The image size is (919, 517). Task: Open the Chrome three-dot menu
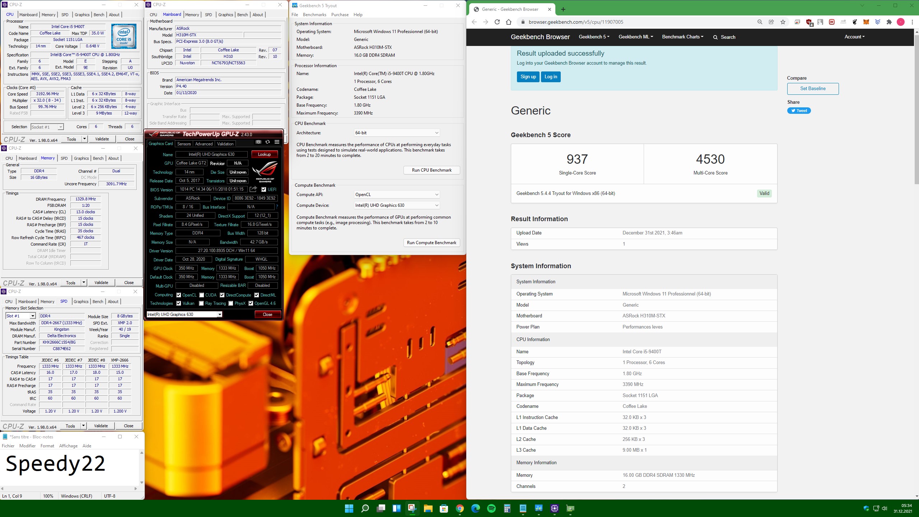click(912, 22)
